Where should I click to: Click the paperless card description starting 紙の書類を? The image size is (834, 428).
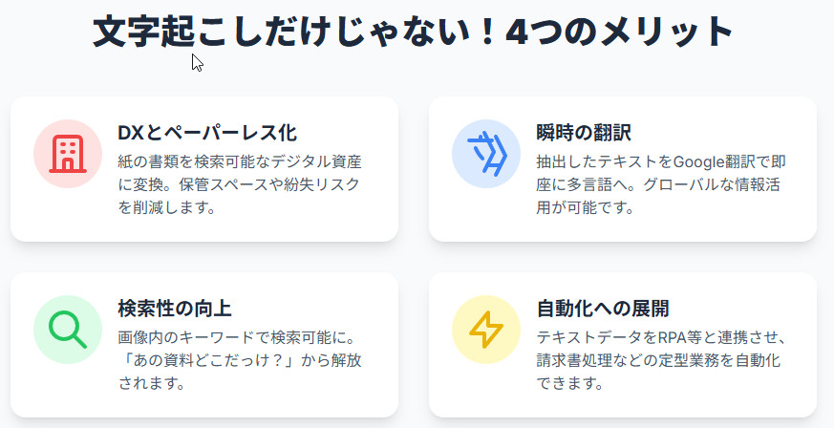point(239,183)
